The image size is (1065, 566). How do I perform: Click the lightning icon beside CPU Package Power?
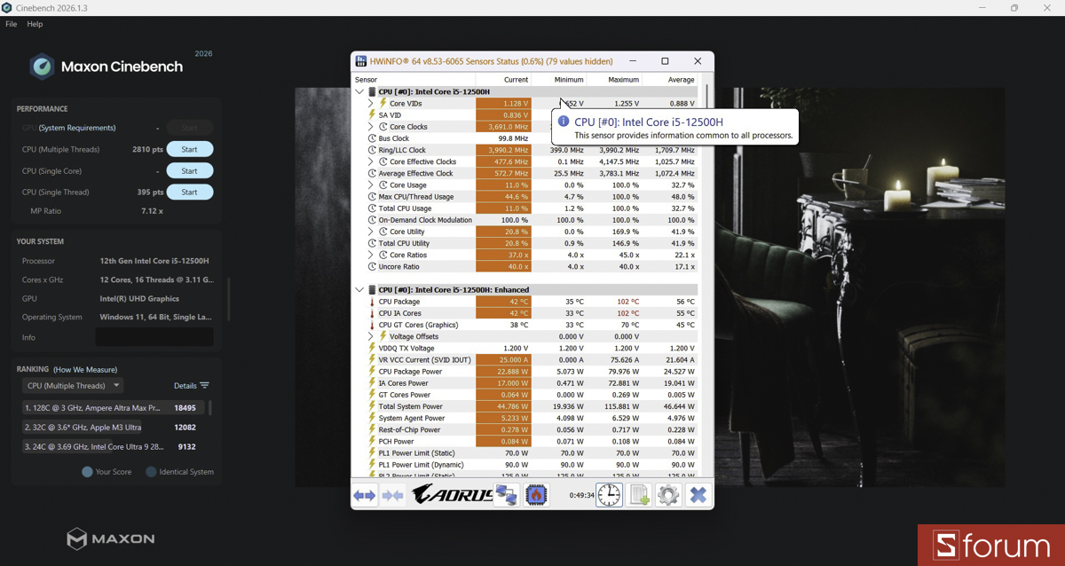click(x=372, y=372)
